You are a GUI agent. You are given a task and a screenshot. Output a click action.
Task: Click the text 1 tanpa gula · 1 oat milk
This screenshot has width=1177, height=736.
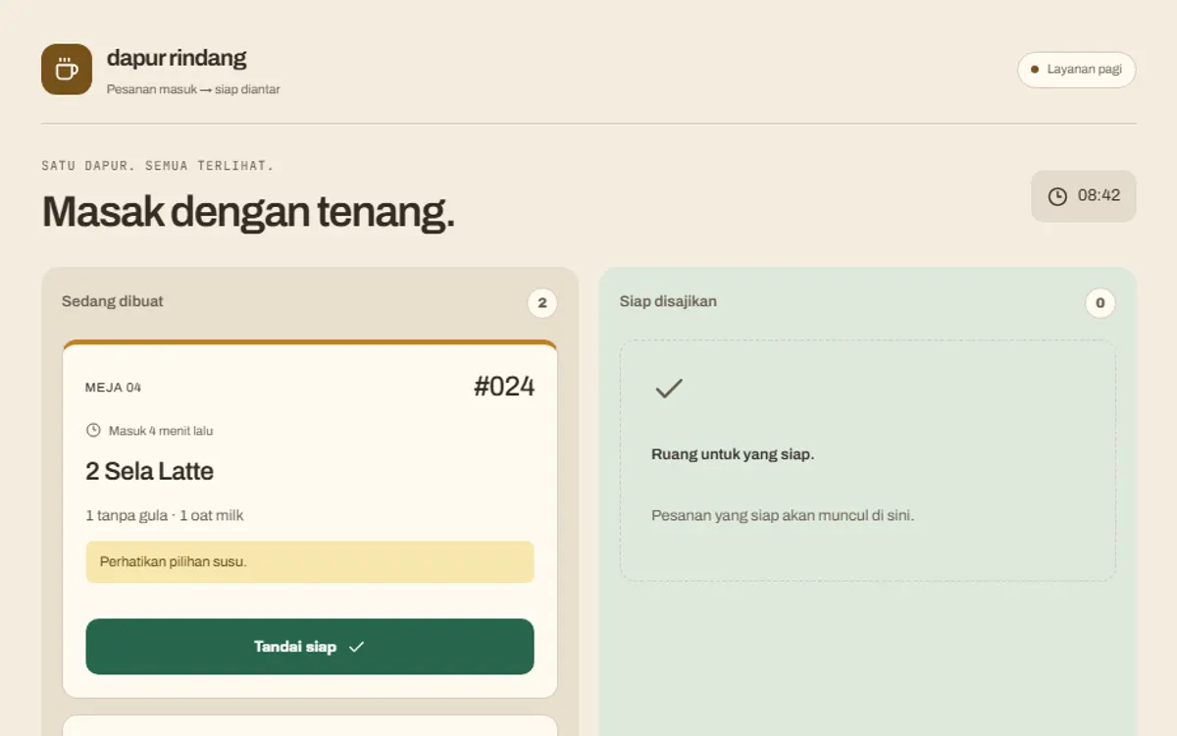(x=165, y=515)
